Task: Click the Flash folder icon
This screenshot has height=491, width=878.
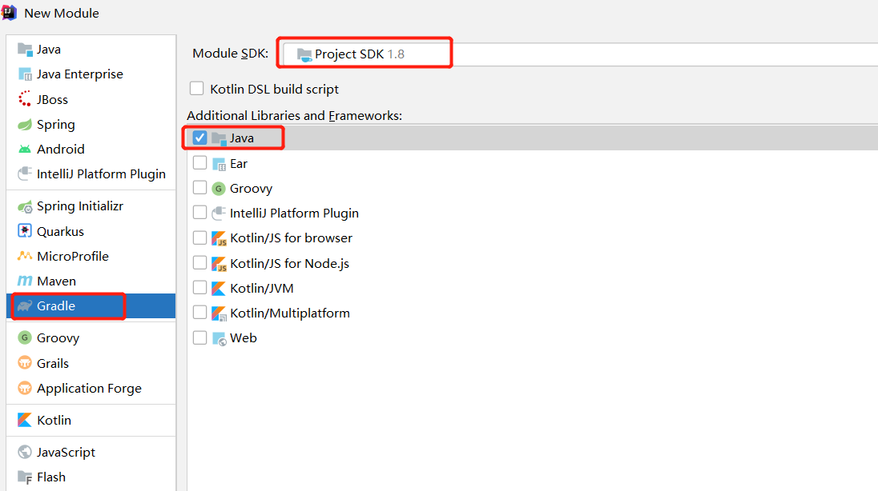Action: click(x=25, y=477)
